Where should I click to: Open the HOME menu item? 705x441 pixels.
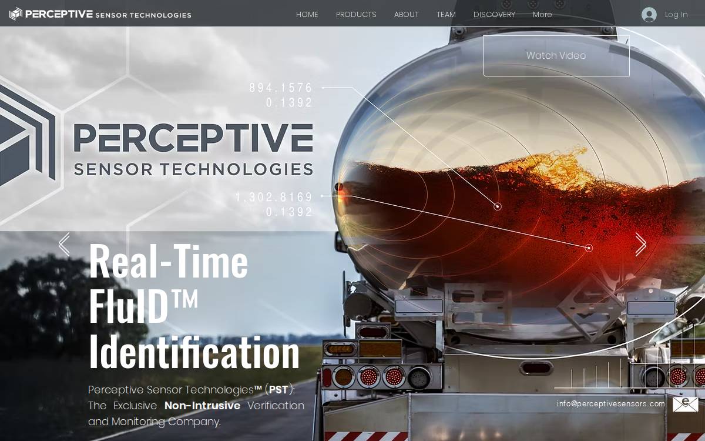point(307,15)
